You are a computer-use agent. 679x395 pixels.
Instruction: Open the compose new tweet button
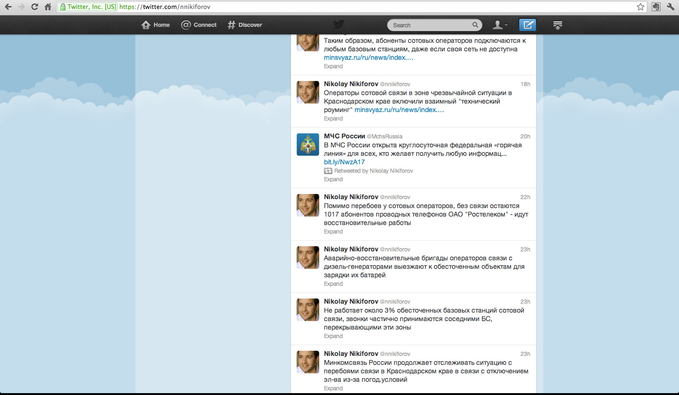pos(527,25)
